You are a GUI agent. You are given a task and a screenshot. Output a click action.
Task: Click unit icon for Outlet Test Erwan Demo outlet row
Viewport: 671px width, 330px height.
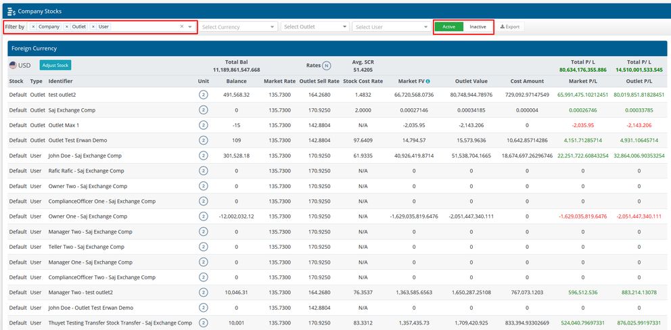point(204,141)
